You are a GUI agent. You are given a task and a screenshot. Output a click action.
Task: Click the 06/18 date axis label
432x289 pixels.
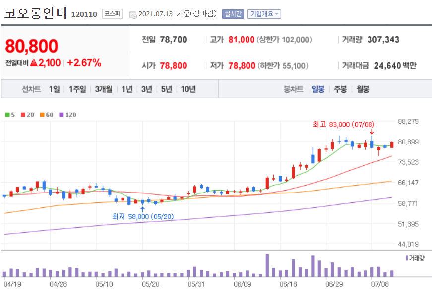pyautogui.click(x=288, y=284)
